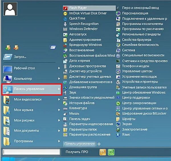This screenshot has width=171, height=161.
Task: Open Запуск... run command
Action: coord(29,57)
